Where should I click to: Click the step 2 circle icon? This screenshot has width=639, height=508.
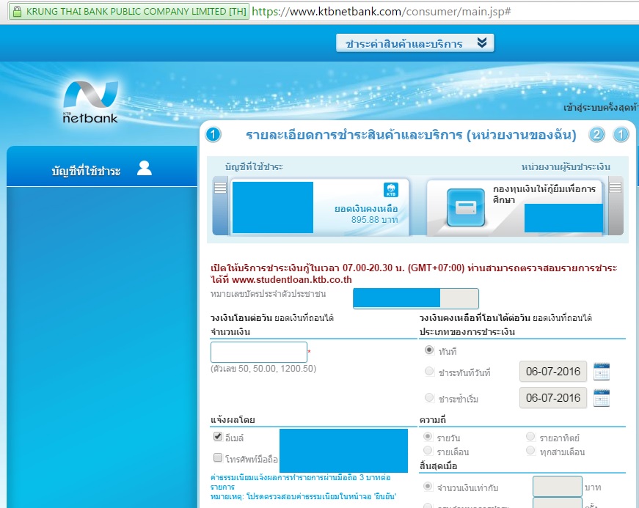click(x=596, y=135)
